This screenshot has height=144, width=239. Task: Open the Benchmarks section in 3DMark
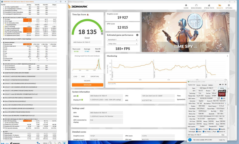(x=196, y=7)
